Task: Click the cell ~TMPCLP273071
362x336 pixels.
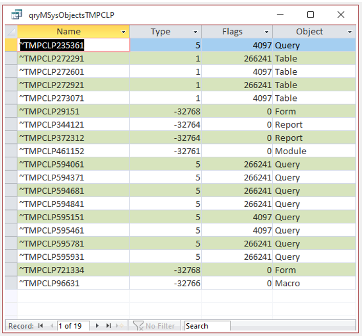Action: click(x=73, y=98)
